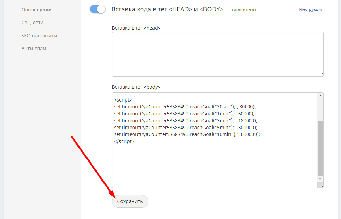Screen dimensions: 341x219
Task: Select SEO настройки in the sidebar
Action: point(39,36)
